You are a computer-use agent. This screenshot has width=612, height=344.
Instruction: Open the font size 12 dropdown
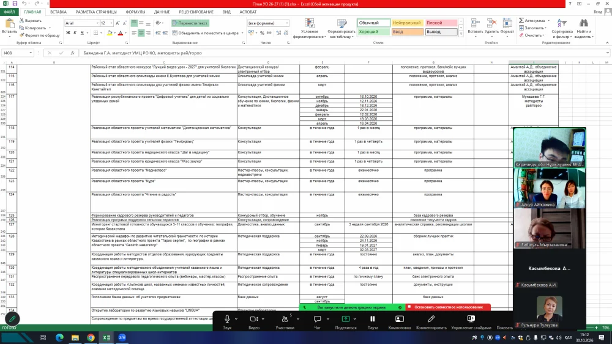(111, 23)
